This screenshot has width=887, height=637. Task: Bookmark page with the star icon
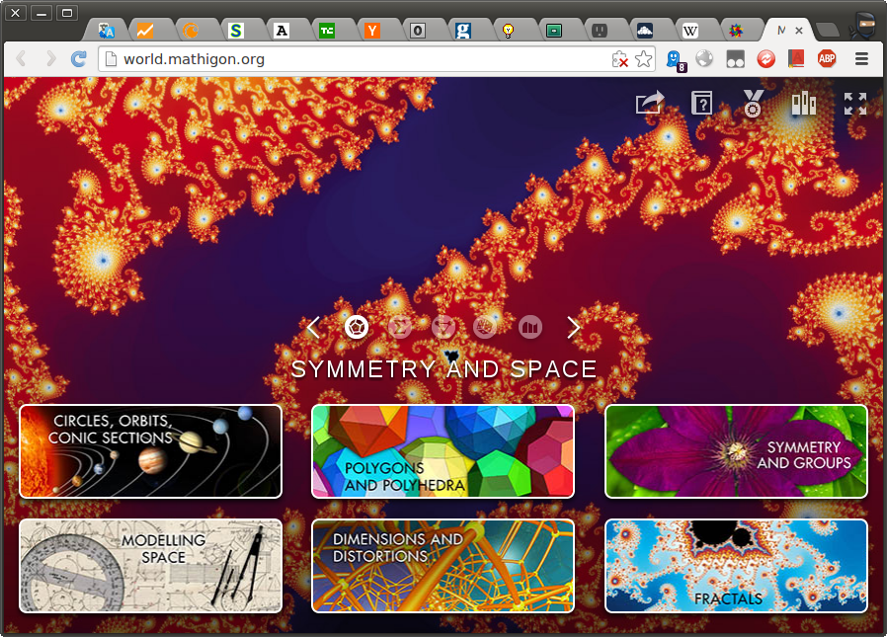644,59
